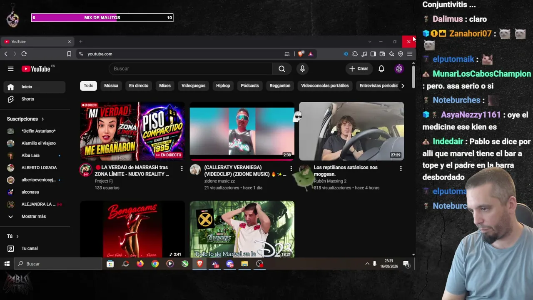
Task: Open the YouTube hamburger guide menu
Action: (11, 69)
